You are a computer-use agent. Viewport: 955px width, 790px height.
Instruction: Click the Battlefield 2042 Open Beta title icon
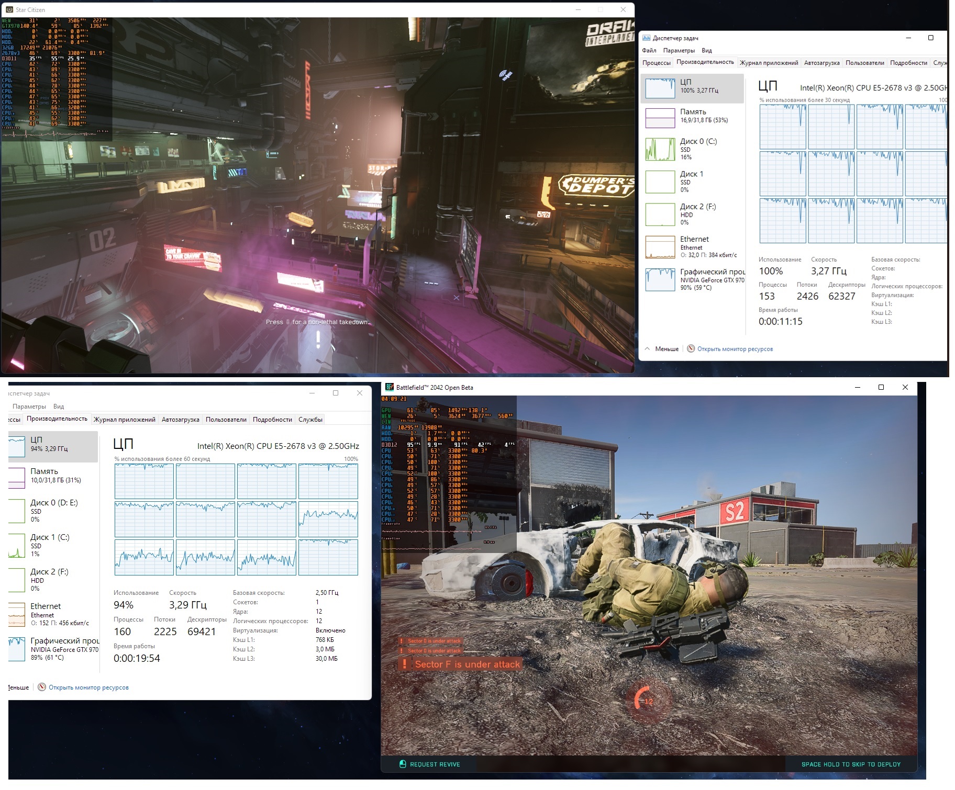click(389, 387)
